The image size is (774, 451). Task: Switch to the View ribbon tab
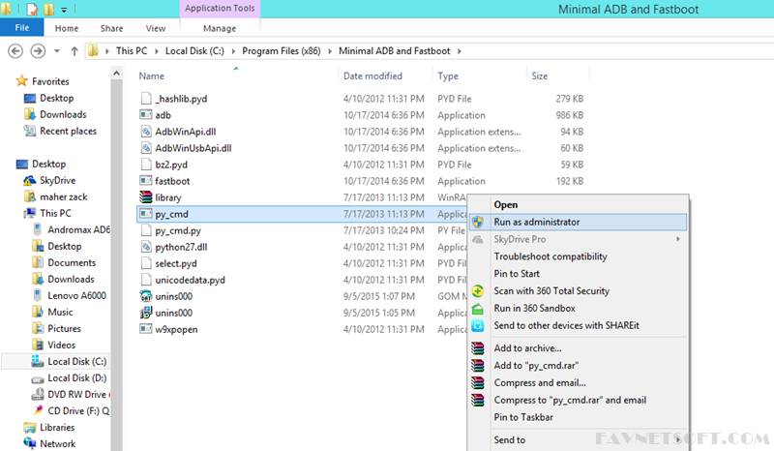tap(156, 28)
